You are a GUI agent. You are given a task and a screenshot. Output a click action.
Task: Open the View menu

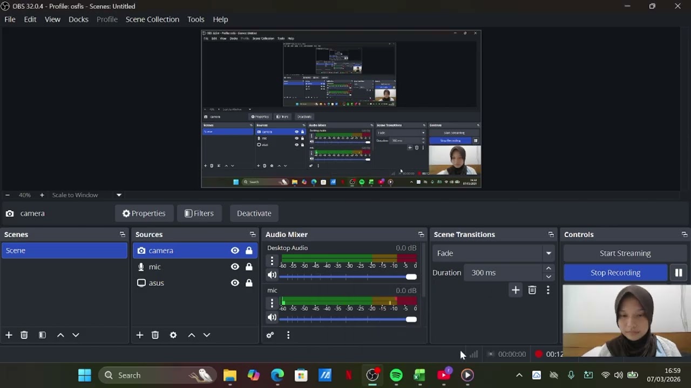52,19
